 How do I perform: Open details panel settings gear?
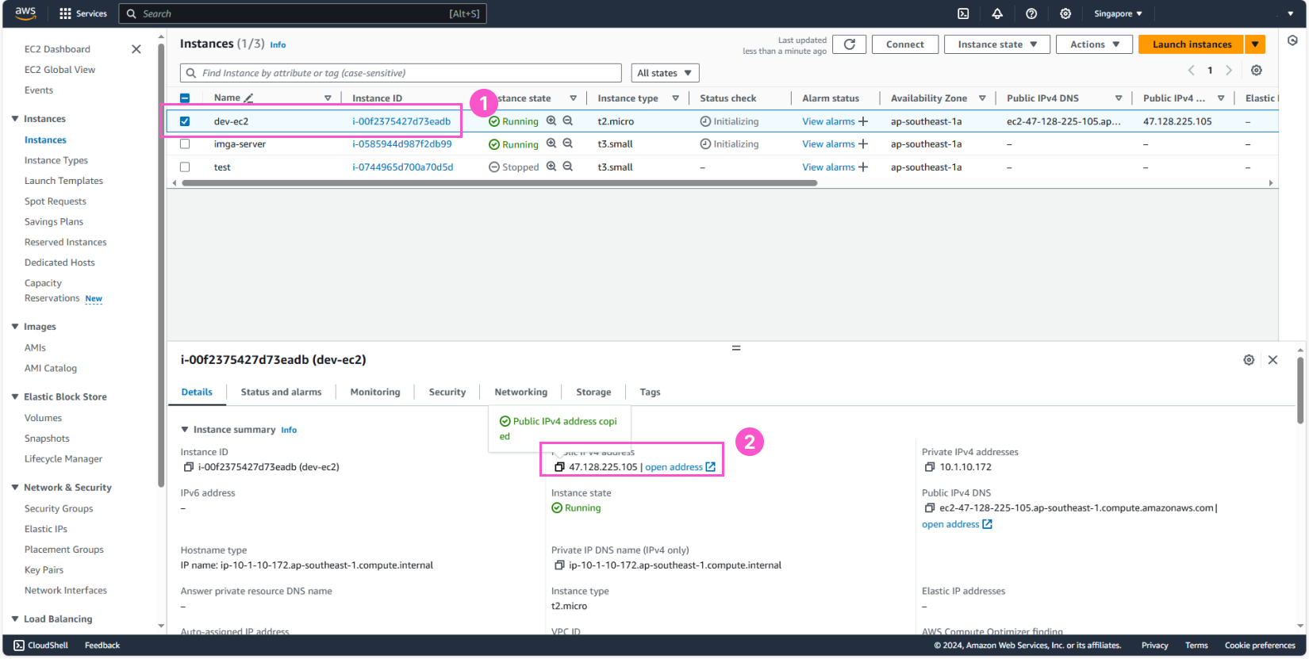[x=1249, y=360]
